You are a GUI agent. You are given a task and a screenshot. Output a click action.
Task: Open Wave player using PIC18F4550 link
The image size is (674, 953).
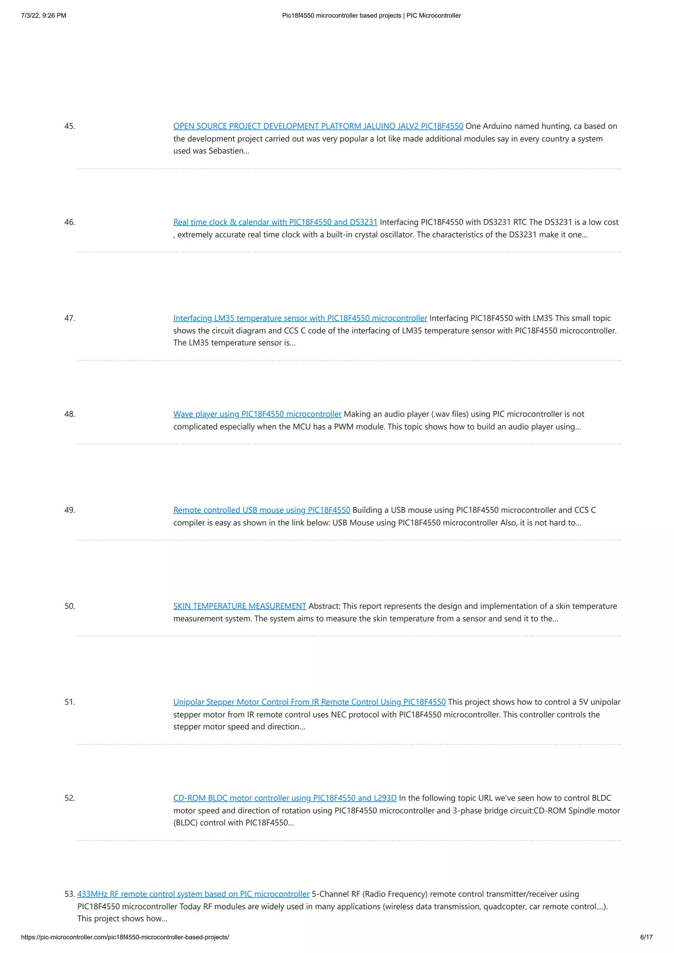[257, 414]
